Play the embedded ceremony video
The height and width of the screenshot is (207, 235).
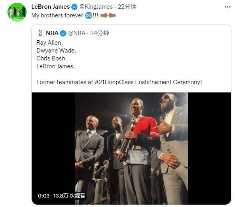pos(131,148)
